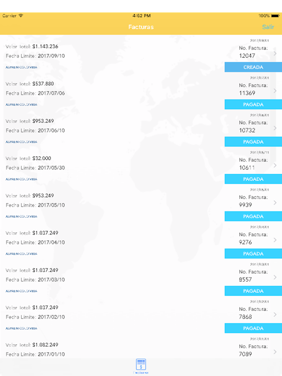
Task: Open invoice 9276 disclosure arrow
Action: click(x=275, y=240)
